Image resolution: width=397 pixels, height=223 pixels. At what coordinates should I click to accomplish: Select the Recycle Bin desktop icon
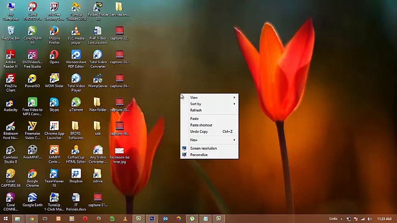pyautogui.click(x=11, y=33)
